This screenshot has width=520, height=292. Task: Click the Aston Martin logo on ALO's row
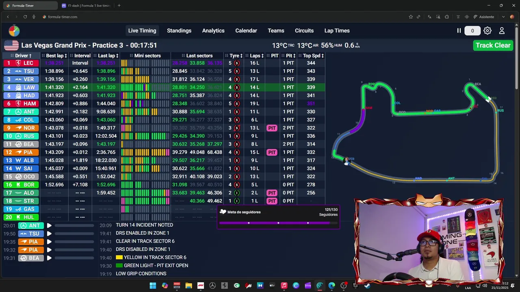coord(18,193)
